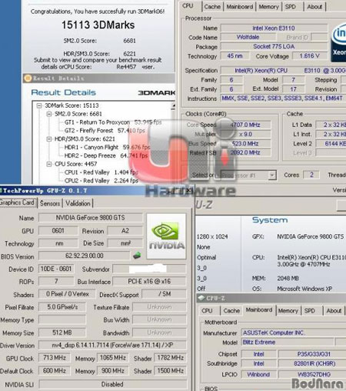Switch to Cache tab in the lower CPU-Z window
Screen dimensions: 346x391
coord(231,311)
